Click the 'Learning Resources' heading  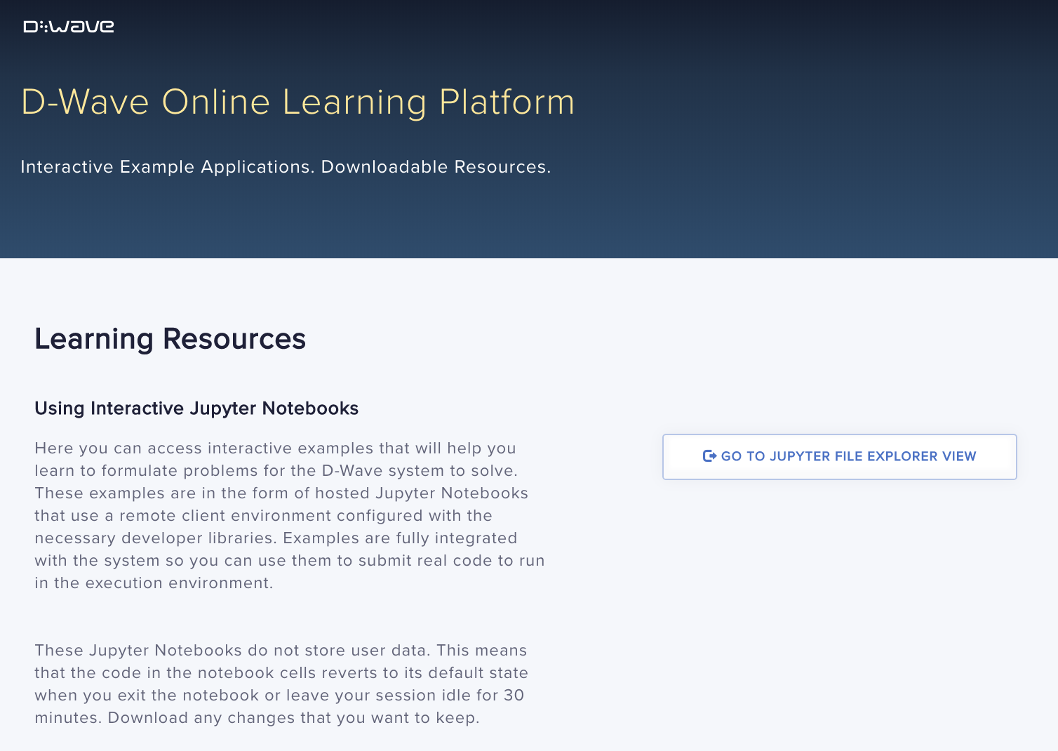coord(170,339)
